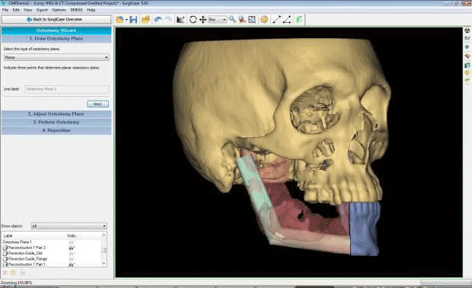Viewport: 472px width, 288px height.
Task: Open the Show objects dropdown
Action: coord(69,226)
